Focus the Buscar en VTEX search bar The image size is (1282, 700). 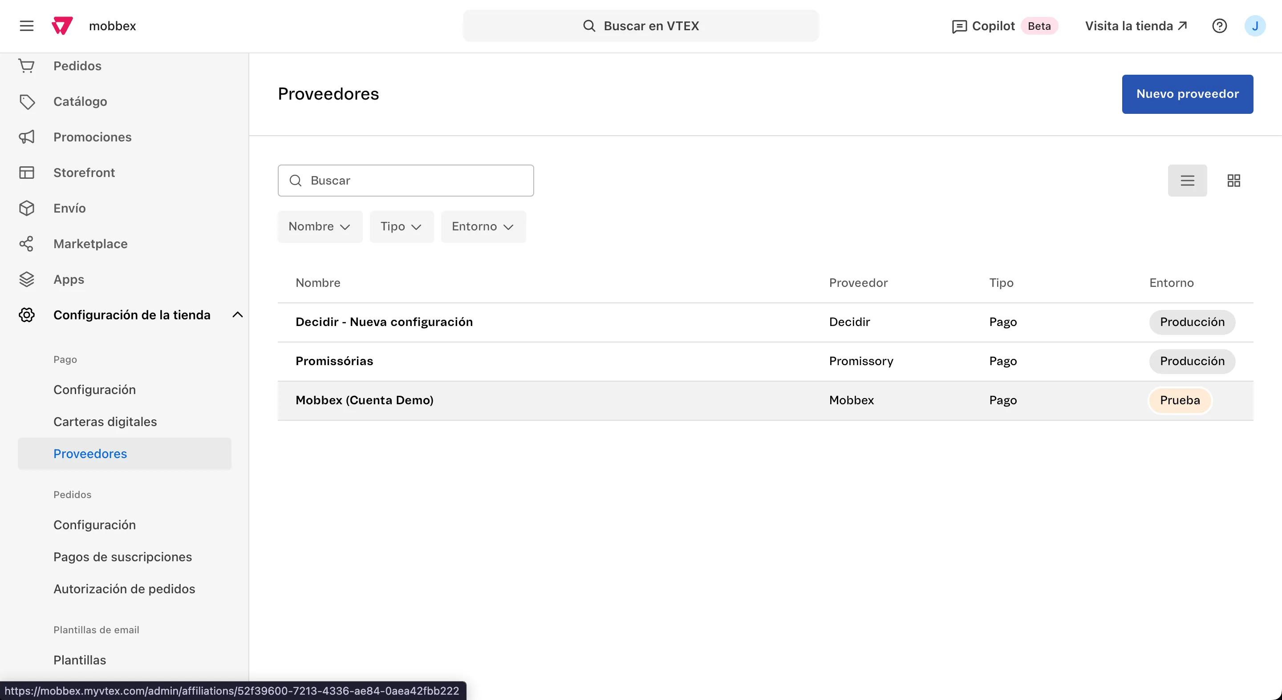coord(641,26)
